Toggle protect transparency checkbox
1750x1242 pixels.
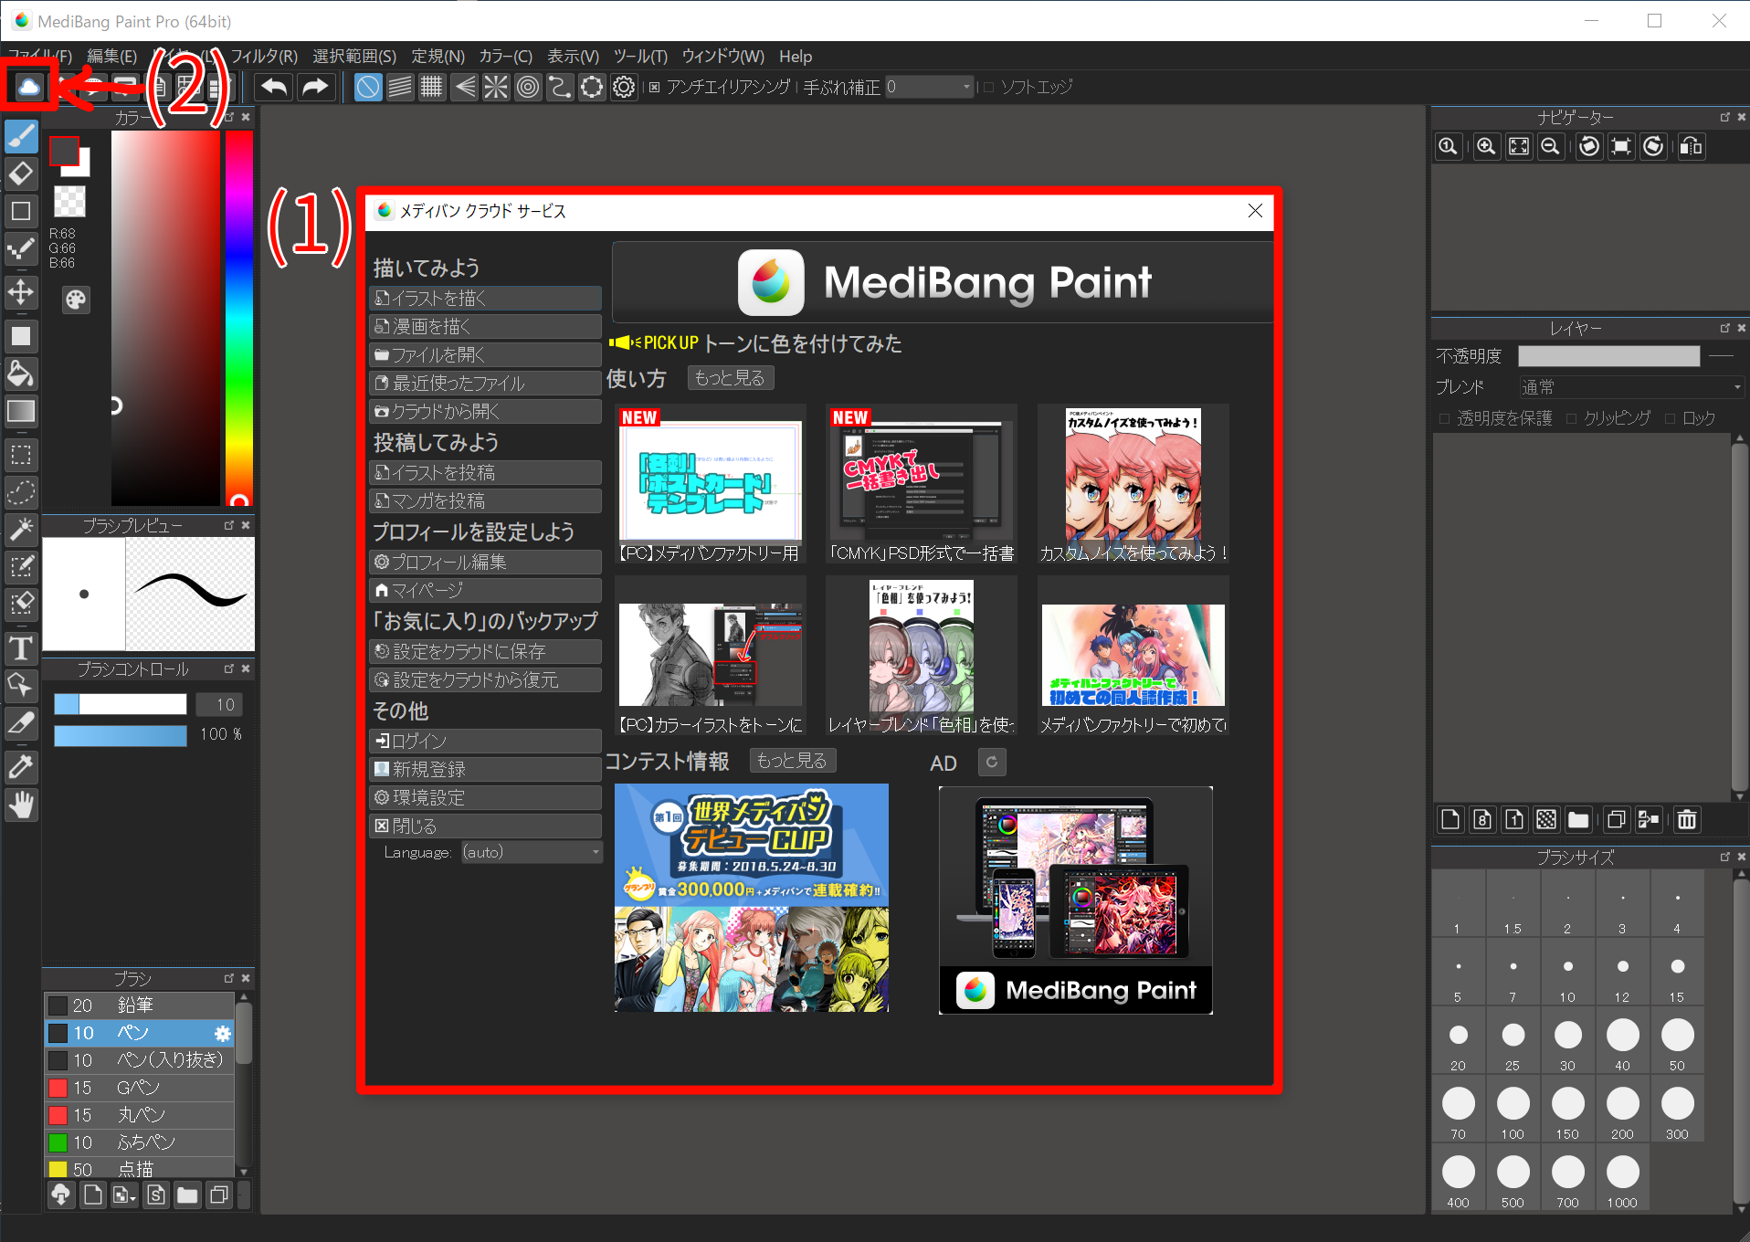click(x=1444, y=418)
